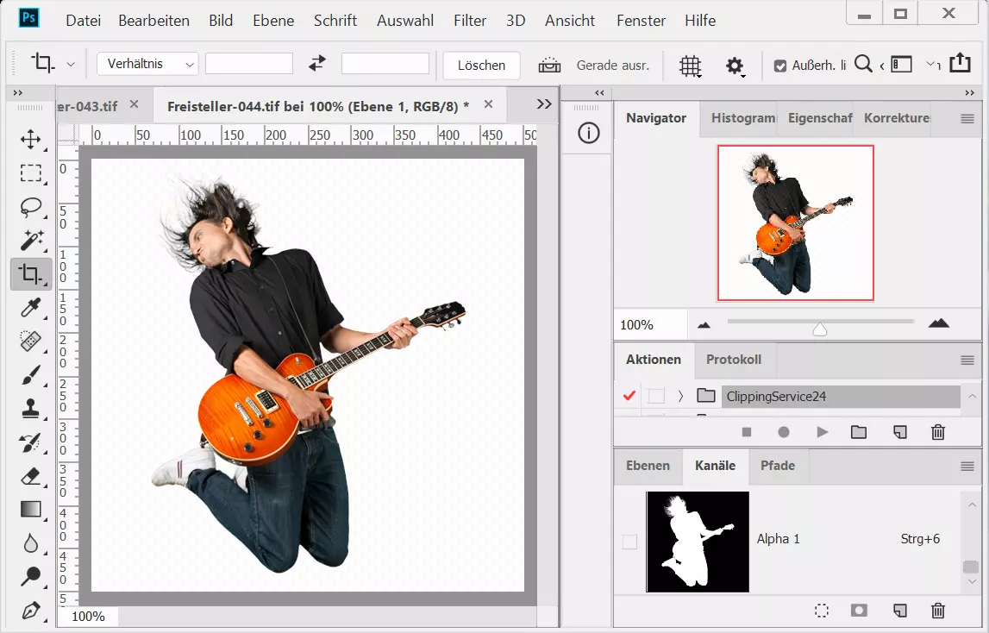989x633 pixels.
Task: Click the crop overlay grid icon
Action: 689,66
